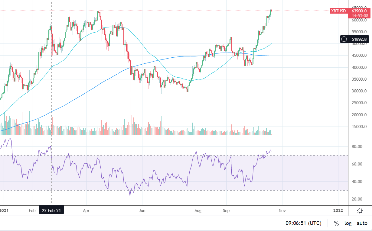The height and width of the screenshot is (231, 372).
Task: Click the Jun label on time axis
Action: point(142,210)
